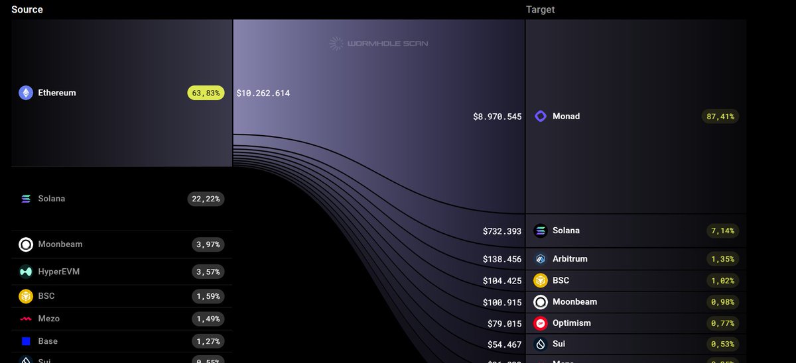Click Arbitrum target chain label
This screenshot has width=796, height=363.
click(570, 259)
